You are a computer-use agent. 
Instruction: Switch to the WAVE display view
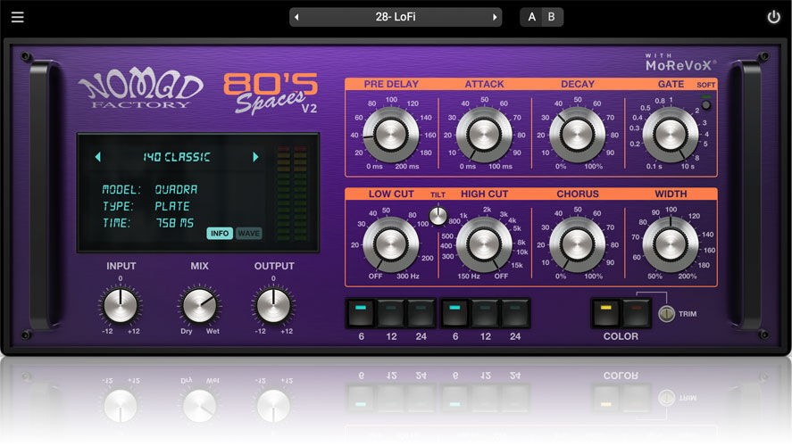pyautogui.click(x=249, y=234)
